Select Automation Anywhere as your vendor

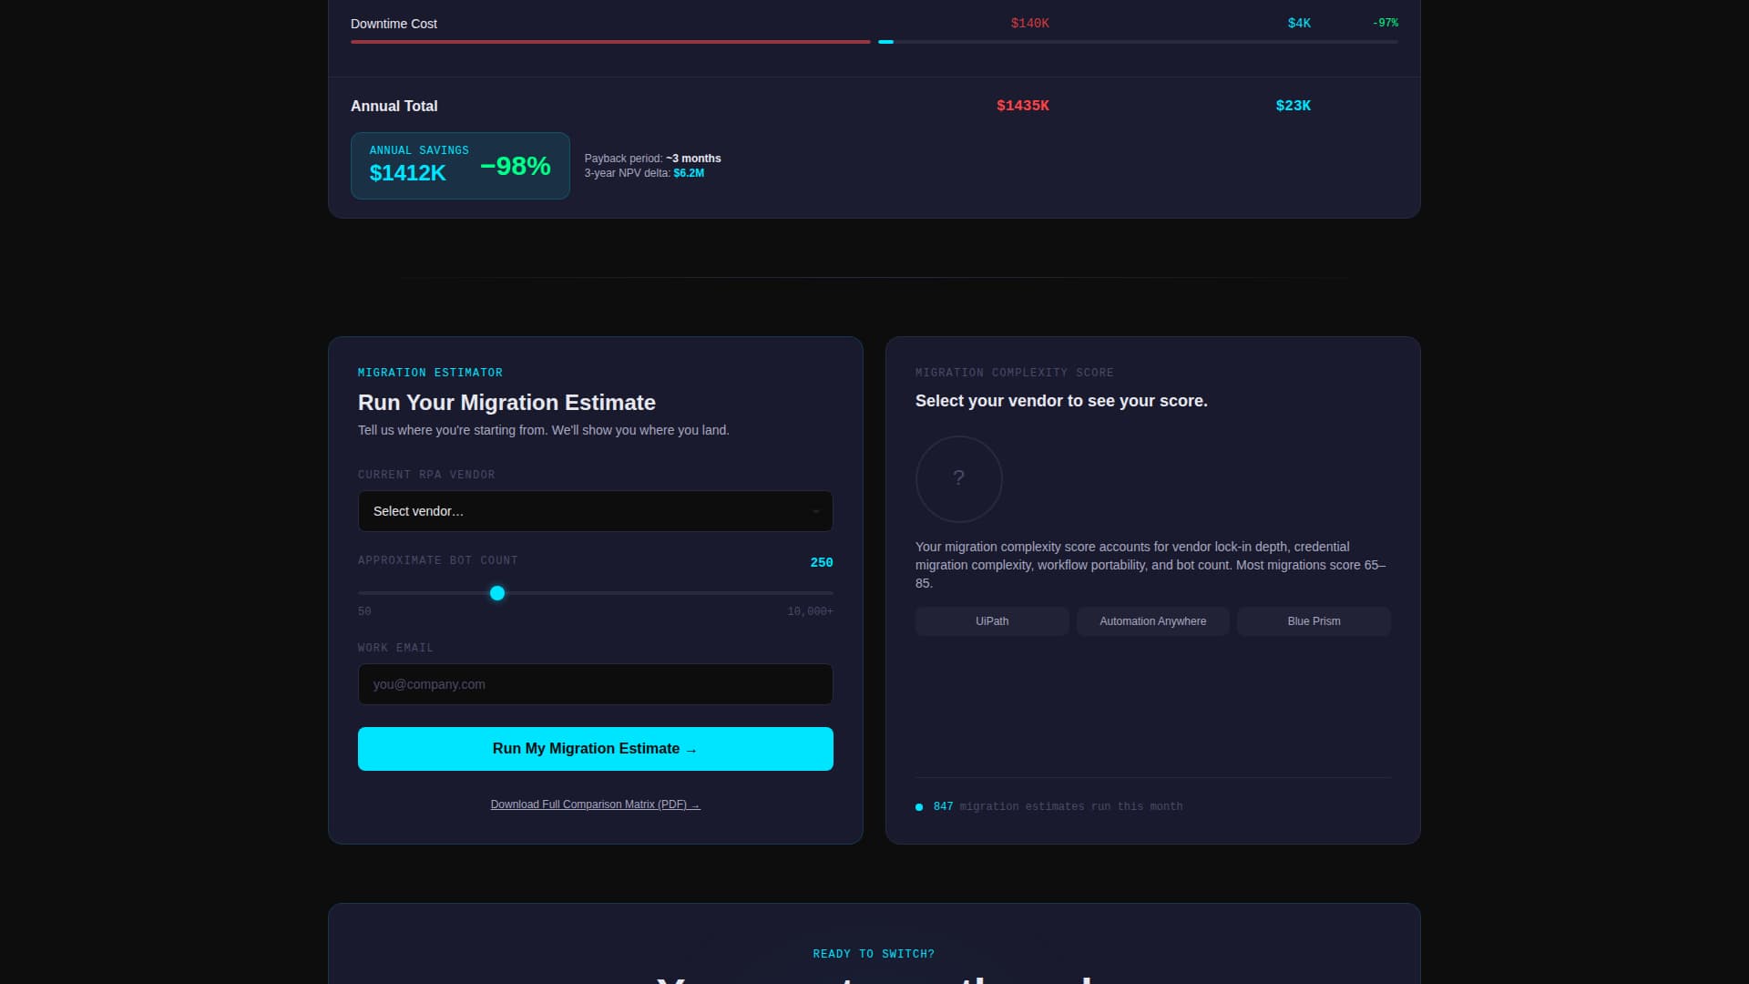tap(1152, 620)
